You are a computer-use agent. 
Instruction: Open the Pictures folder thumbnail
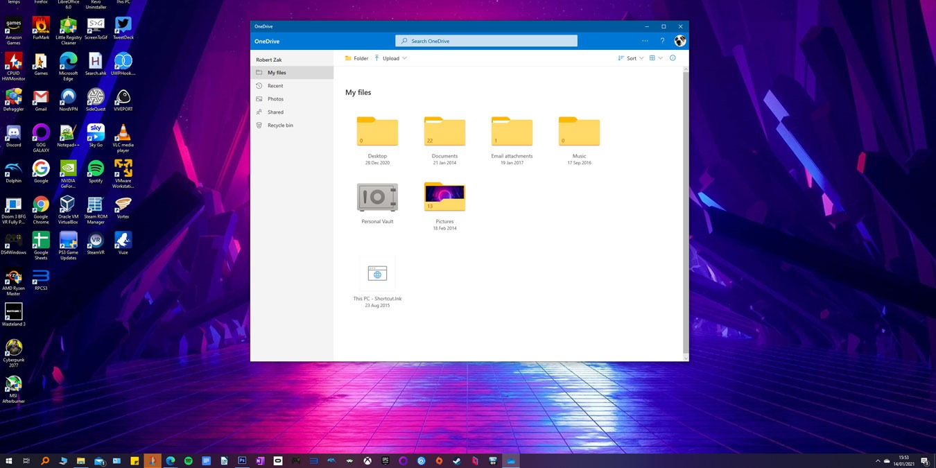pos(444,197)
